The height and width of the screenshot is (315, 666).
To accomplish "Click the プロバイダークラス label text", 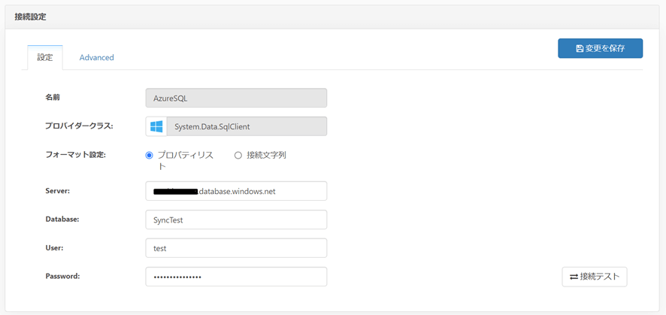I will 79,126.
